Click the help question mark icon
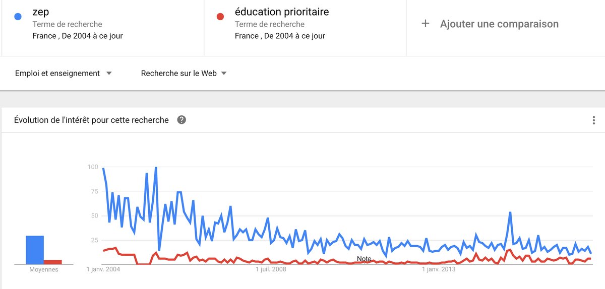 181,120
